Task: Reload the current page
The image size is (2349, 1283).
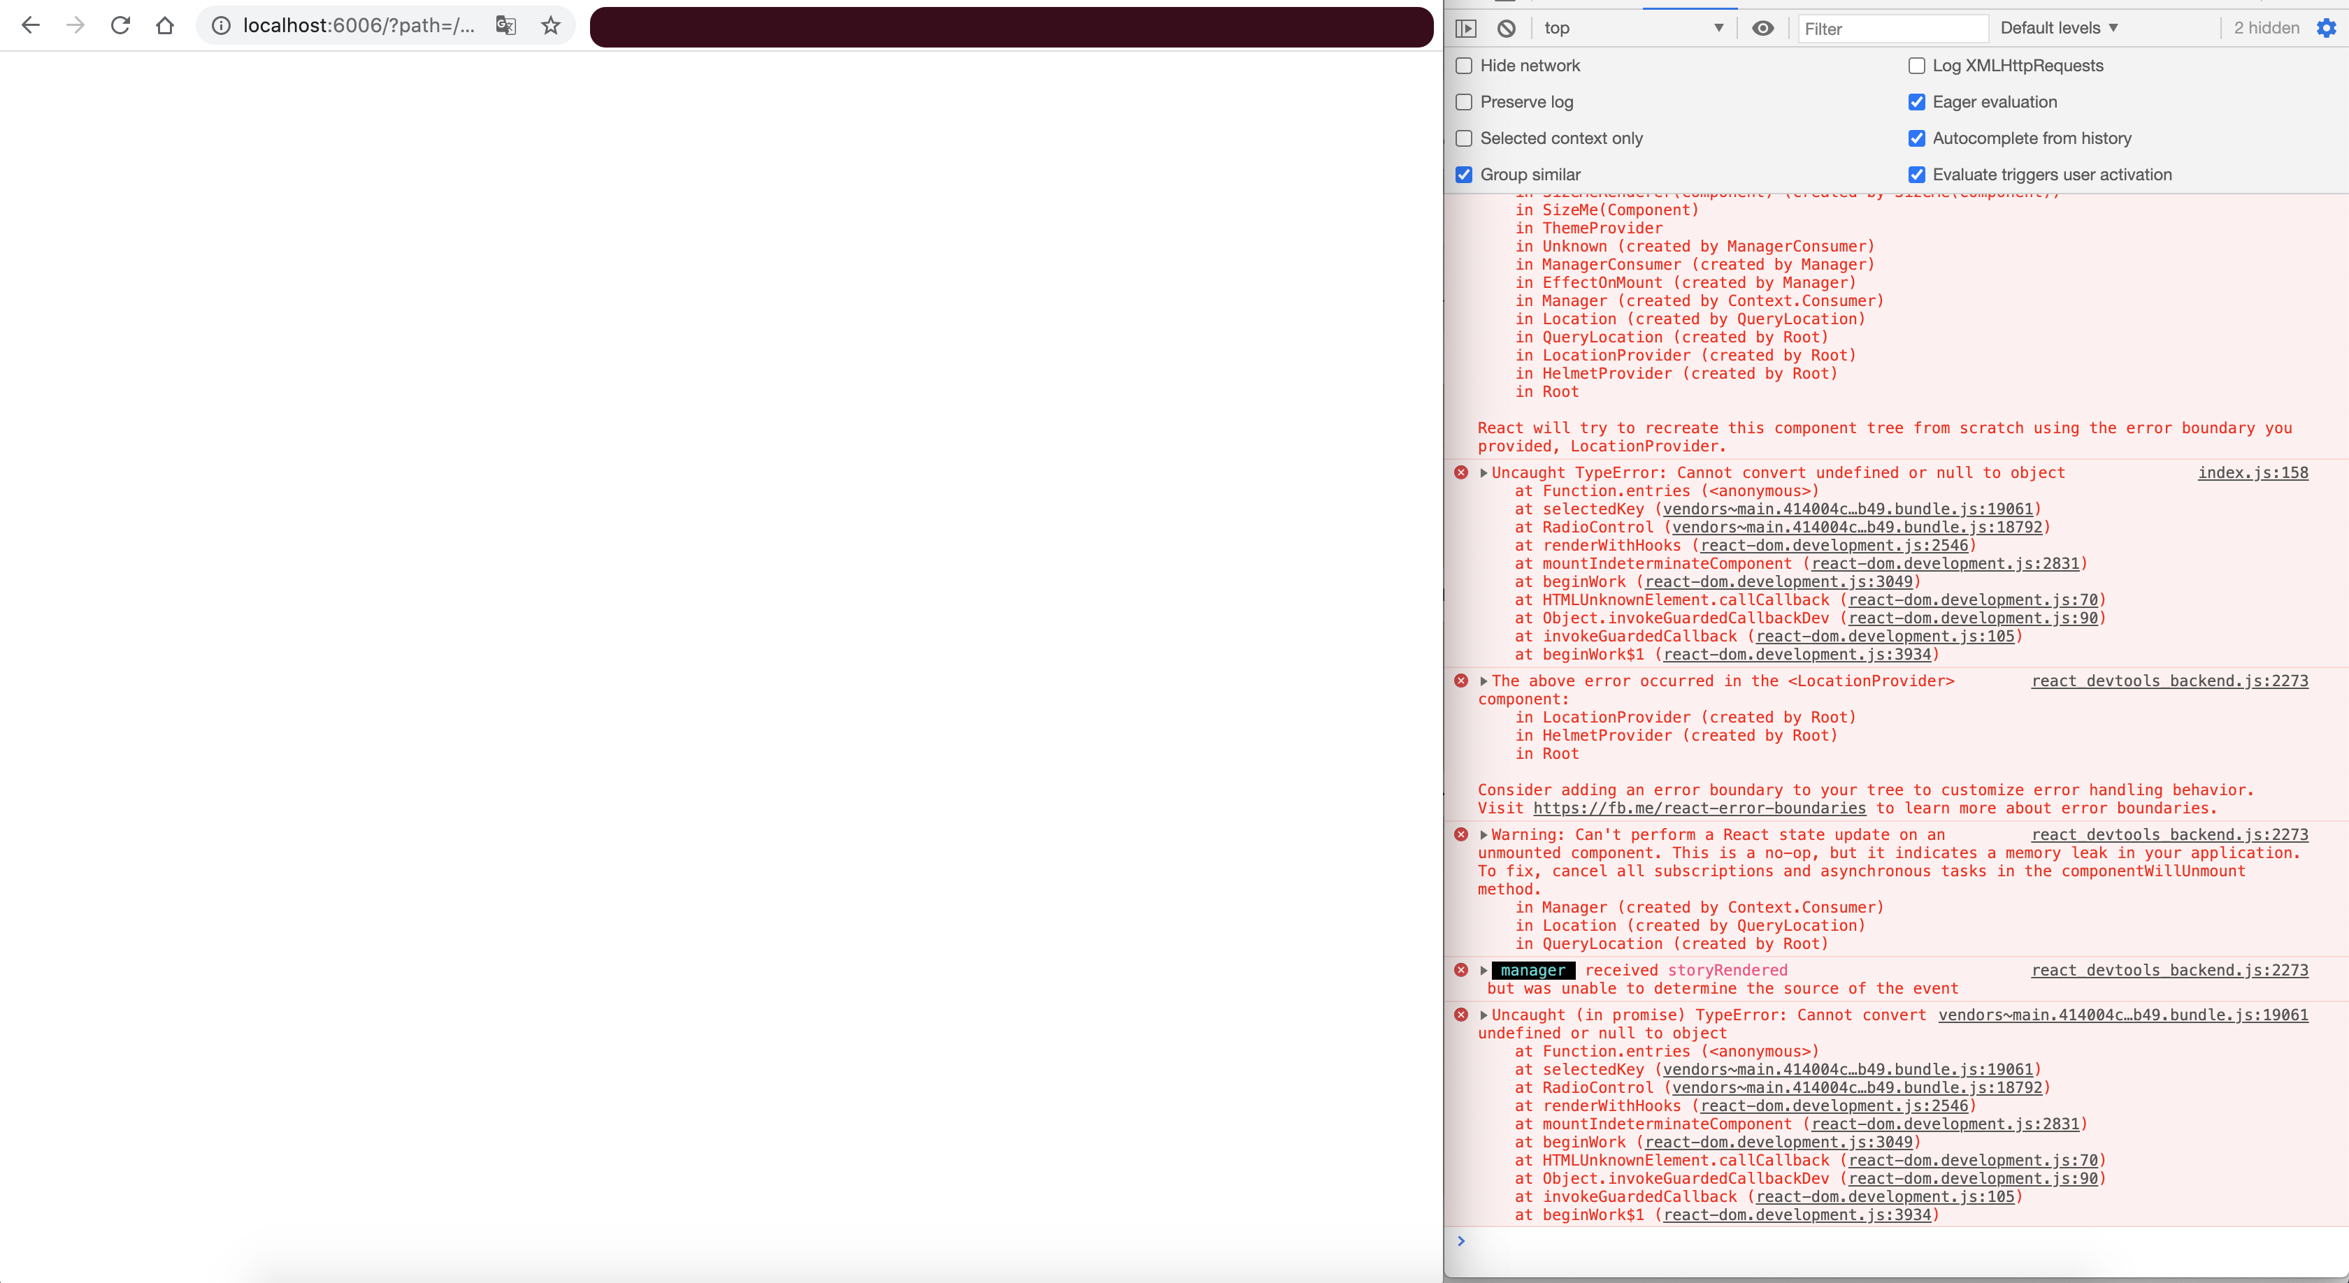Action: (120, 26)
